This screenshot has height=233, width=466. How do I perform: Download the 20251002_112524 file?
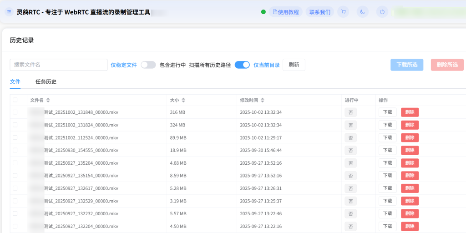(387, 137)
